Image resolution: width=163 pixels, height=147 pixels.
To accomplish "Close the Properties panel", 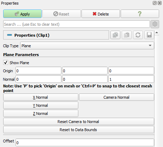I will [x=159, y=3].
